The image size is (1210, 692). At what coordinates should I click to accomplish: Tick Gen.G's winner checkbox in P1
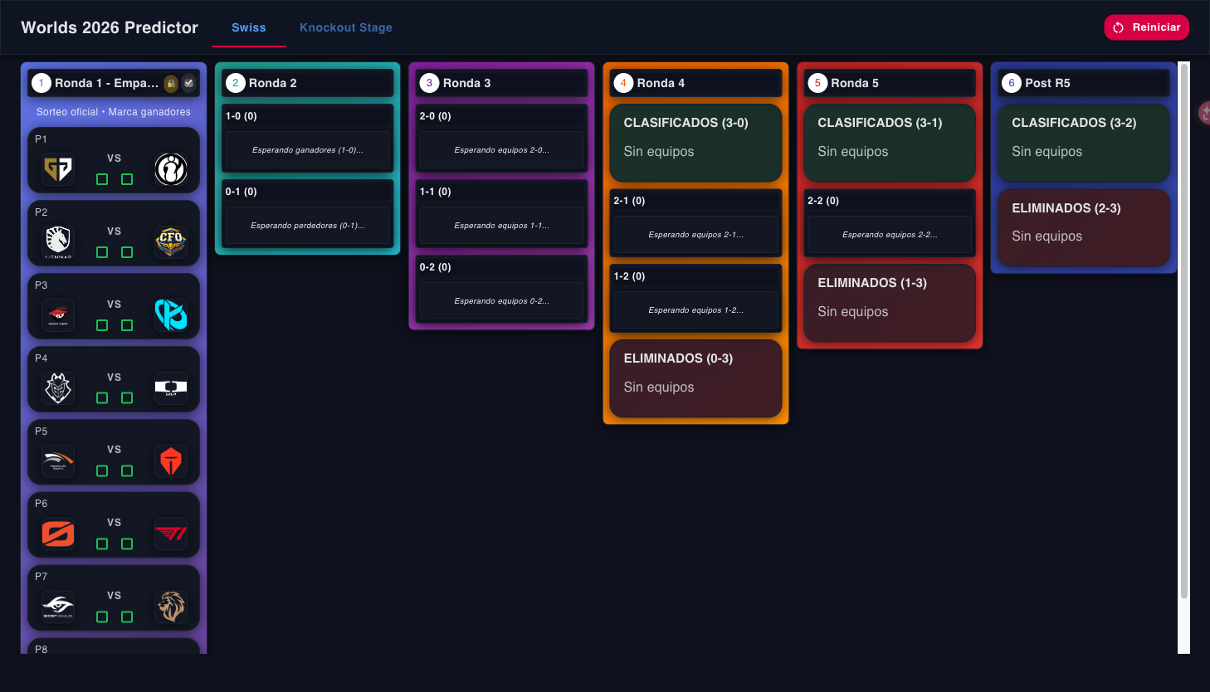point(102,179)
